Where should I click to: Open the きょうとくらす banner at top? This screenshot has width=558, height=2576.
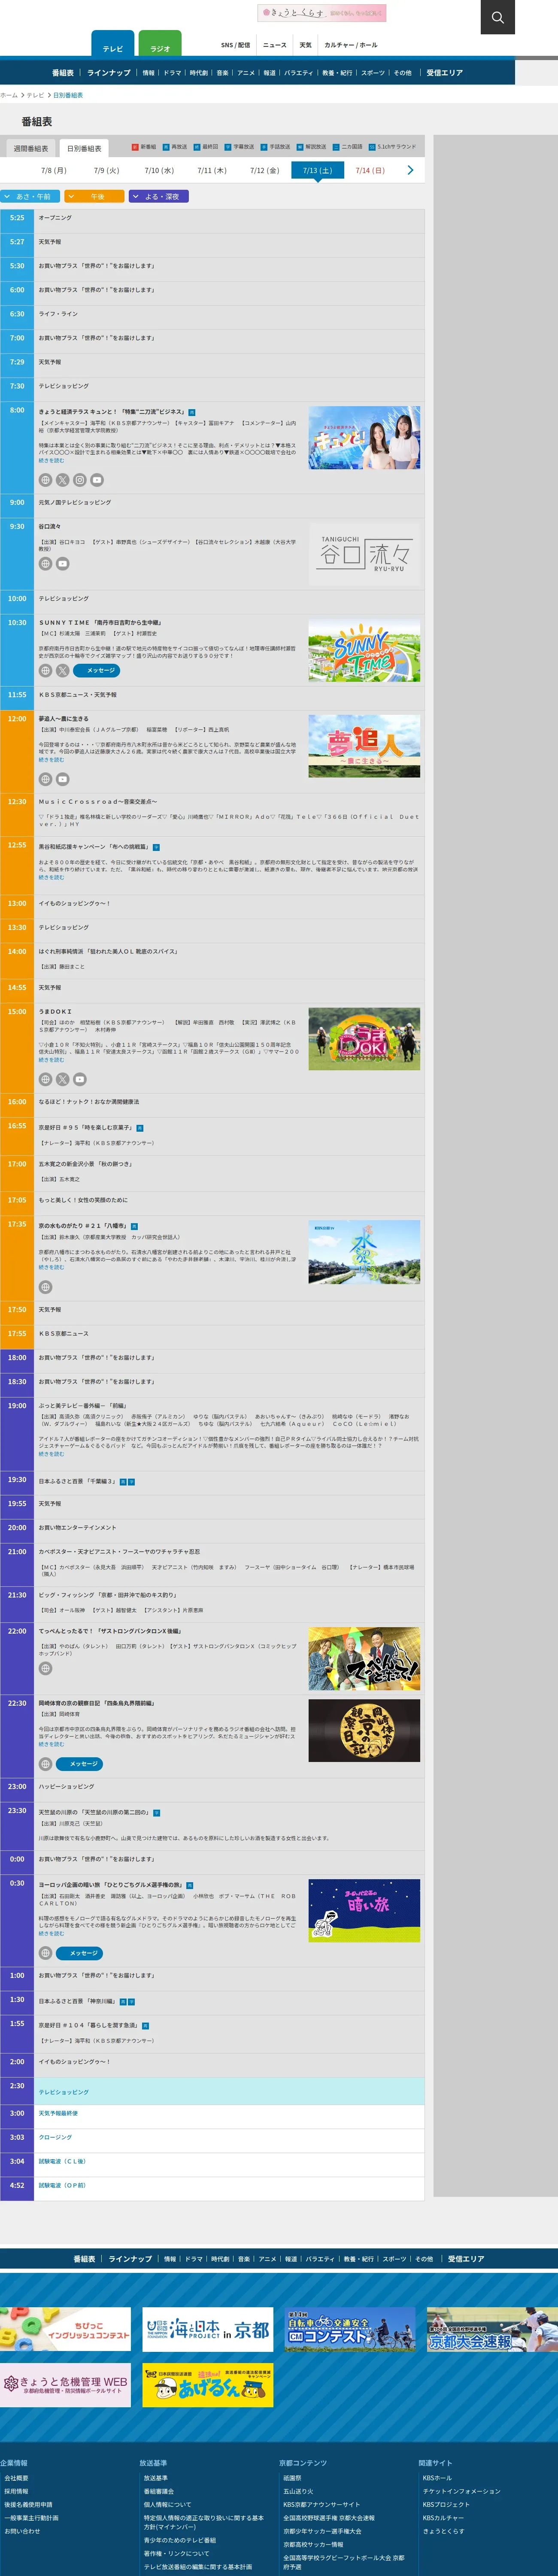click(x=321, y=13)
